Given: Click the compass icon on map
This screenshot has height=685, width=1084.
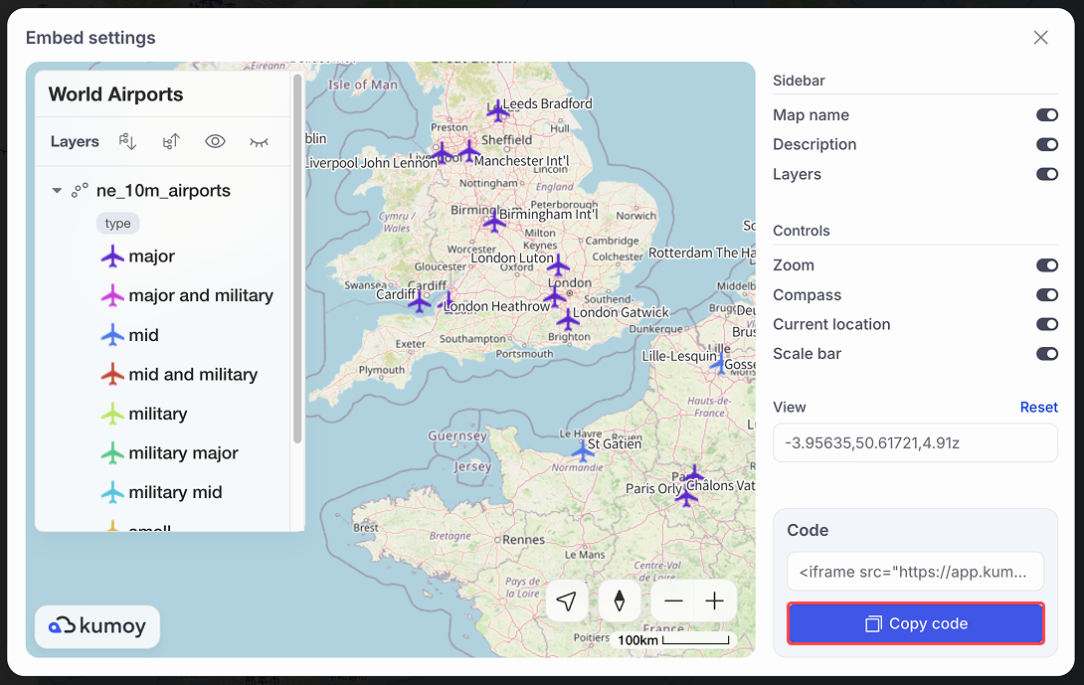Looking at the screenshot, I should (x=619, y=600).
